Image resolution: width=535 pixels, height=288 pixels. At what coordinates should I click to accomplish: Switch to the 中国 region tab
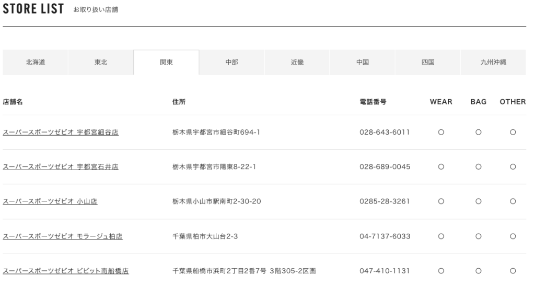363,63
